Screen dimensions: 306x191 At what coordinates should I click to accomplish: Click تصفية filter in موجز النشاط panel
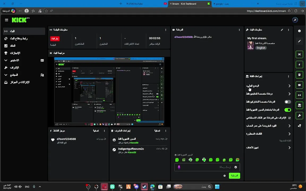pyautogui.click(x=96, y=131)
